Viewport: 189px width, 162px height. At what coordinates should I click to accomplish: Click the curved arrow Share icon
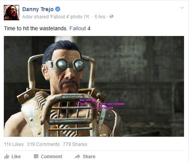click(77, 157)
